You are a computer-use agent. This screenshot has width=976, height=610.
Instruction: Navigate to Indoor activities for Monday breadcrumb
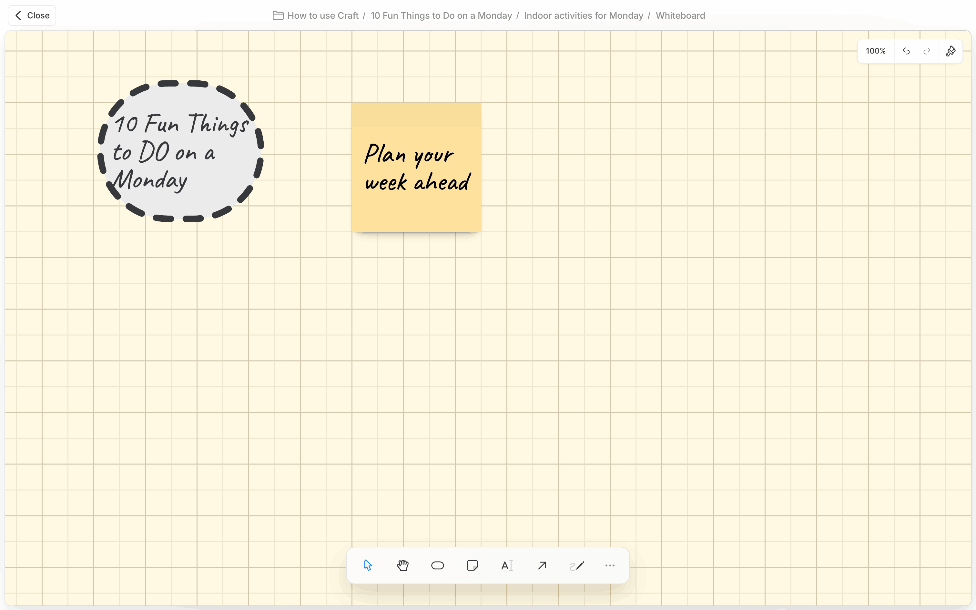pos(584,15)
